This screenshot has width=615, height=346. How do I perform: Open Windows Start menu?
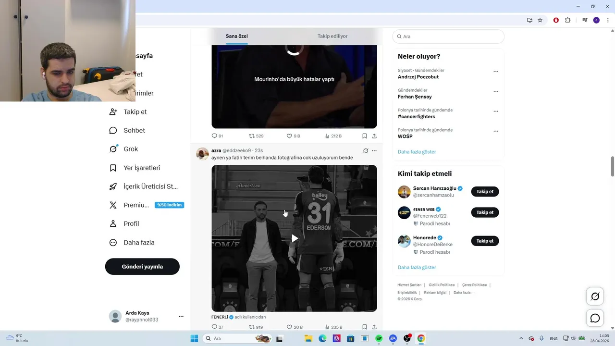(x=194, y=338)
